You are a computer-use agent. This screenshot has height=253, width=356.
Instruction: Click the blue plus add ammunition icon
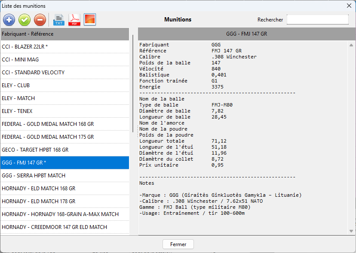pos(9,20)
